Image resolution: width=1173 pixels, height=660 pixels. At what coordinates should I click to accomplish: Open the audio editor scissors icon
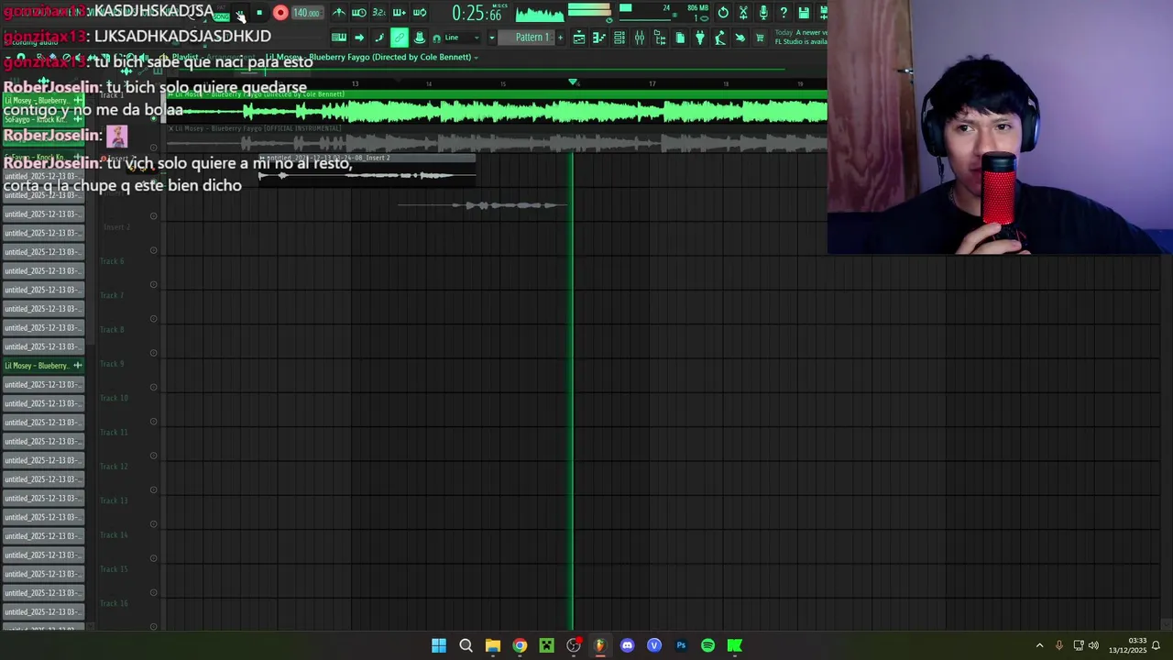pos(743,13)
